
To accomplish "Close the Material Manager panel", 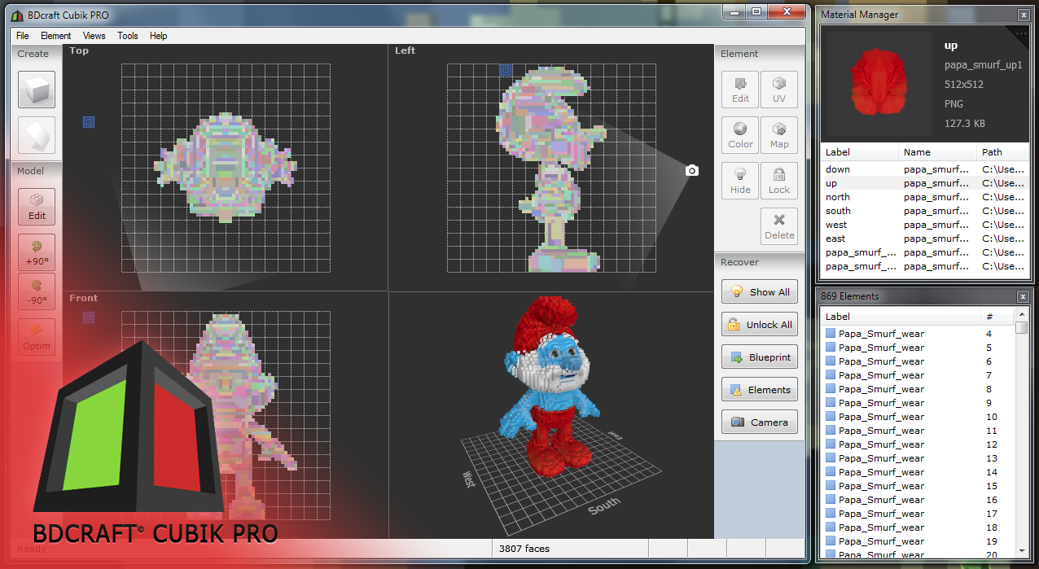I will pyautogui.click(x=1024, y=15).
